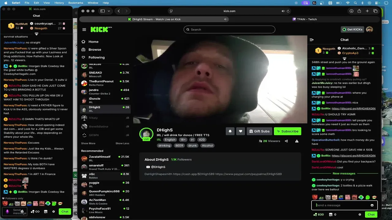392x220 pixels.
Task: Select the BEER tag
Action: click(x=179, y=145)
